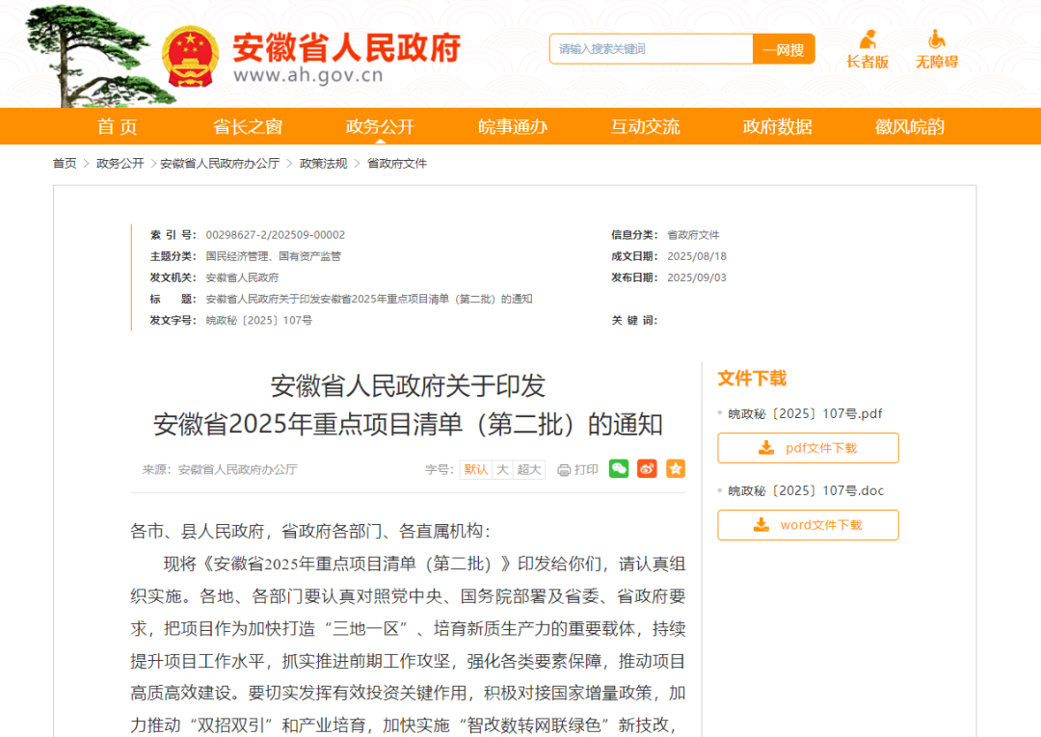Viewport: 1041px width, 737px height.
Task: Click the 发布日期 value 2025/09/03
Action: (697, 277)
